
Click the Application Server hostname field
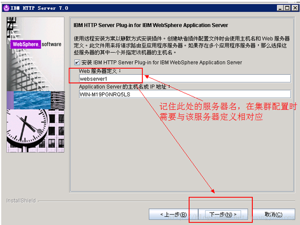185,94
